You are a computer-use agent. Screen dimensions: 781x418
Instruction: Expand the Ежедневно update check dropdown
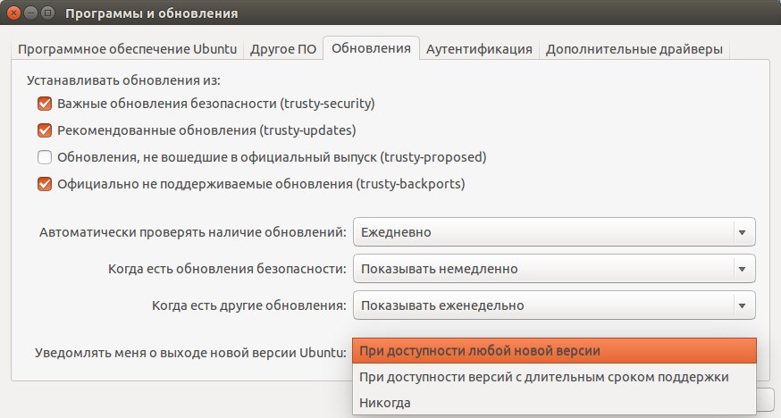point(554,232)
